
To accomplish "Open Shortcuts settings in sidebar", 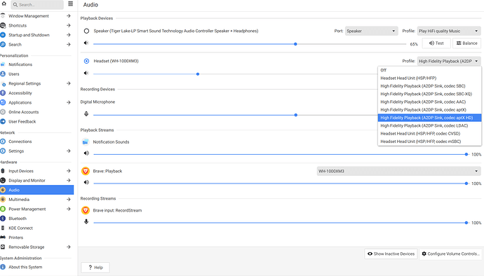I will 36,26.
